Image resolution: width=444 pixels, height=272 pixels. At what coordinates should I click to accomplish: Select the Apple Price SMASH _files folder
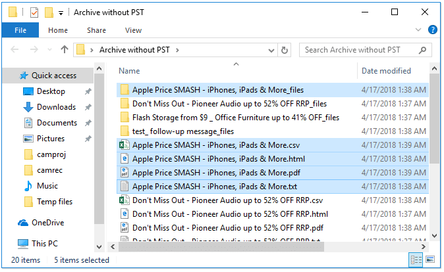coord(273,90)
